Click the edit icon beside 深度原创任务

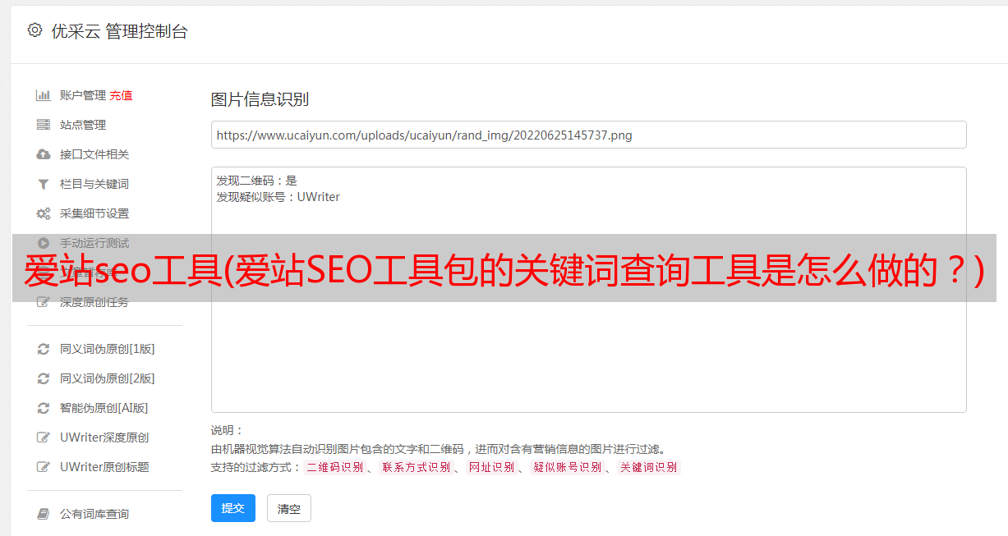(44, 302)
